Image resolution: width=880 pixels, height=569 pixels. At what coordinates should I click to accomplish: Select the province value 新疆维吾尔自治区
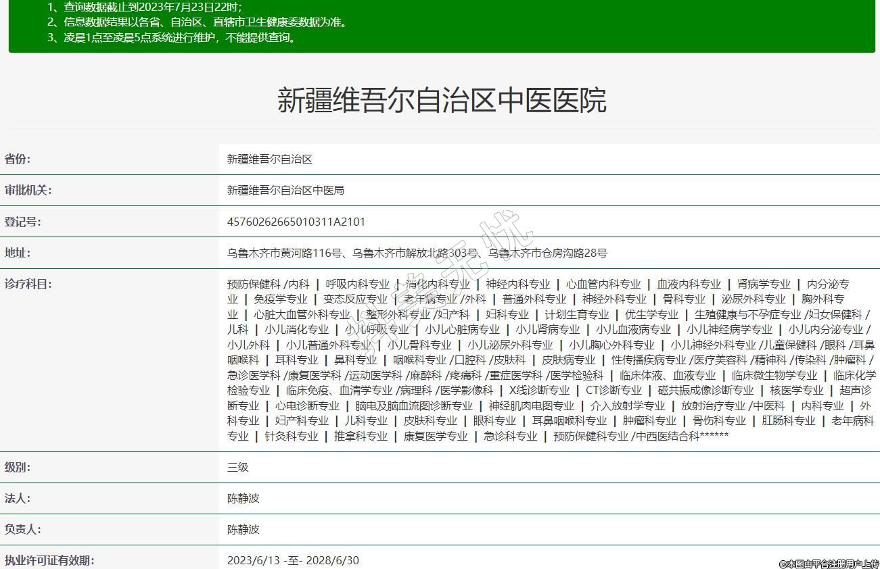pyautogui.click(x=269, y=159)
